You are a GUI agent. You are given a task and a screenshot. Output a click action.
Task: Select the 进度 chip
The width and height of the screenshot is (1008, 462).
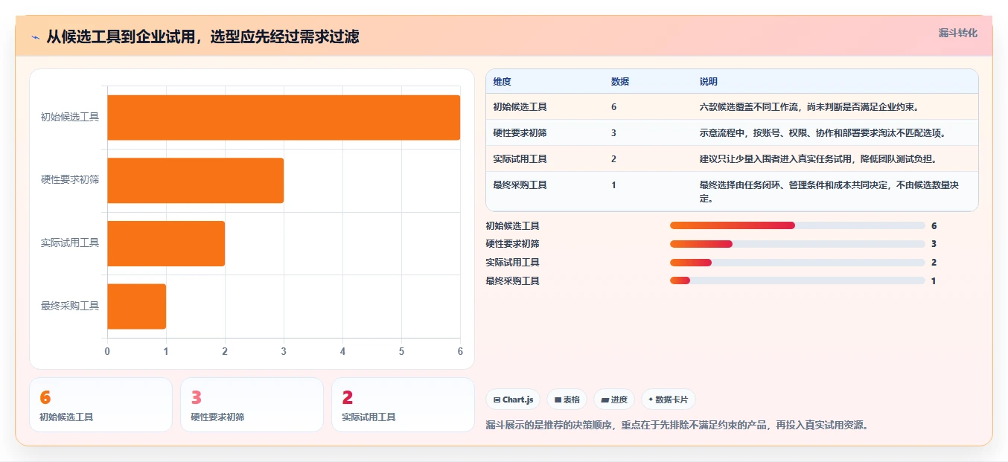tap(614, 400)
